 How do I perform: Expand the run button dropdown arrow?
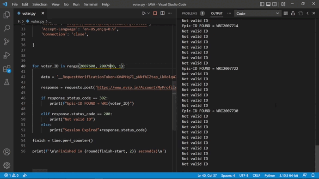pos(148,13)
